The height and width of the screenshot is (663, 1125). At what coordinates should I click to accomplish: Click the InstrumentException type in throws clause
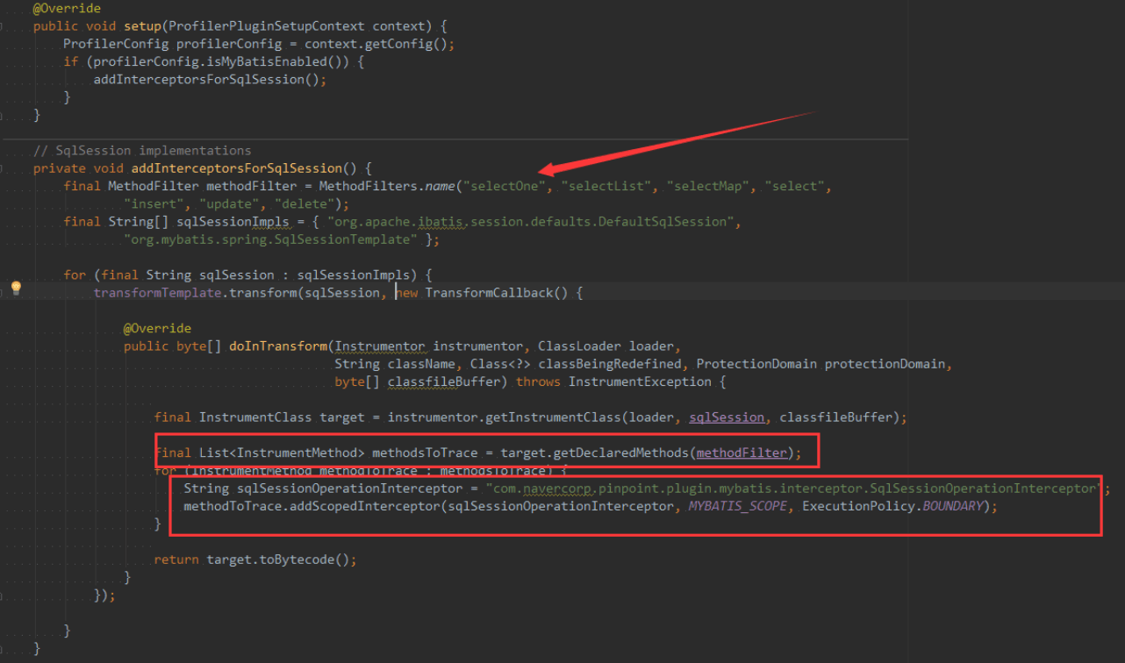click(642, 381)
